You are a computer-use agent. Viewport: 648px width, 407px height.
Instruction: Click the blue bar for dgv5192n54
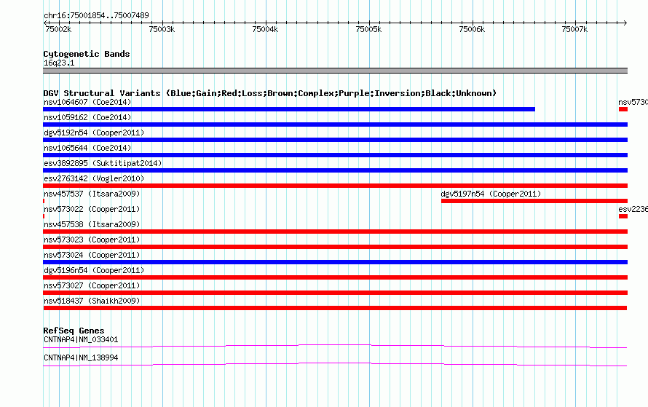(x=335, y=140)
